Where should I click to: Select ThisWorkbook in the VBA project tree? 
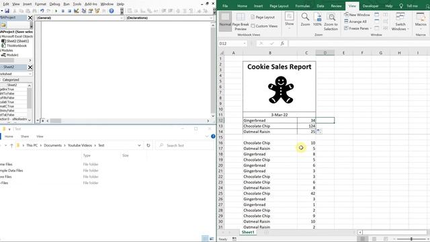click(x=16, y=46)
